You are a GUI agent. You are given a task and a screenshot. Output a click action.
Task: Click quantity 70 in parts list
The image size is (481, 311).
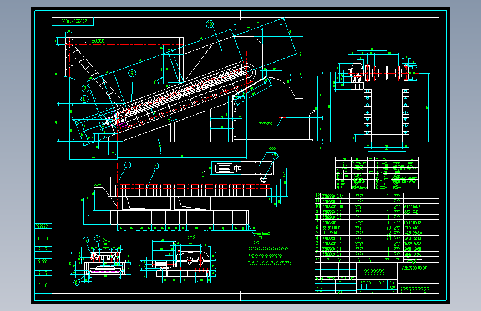(x=389, y=238)
